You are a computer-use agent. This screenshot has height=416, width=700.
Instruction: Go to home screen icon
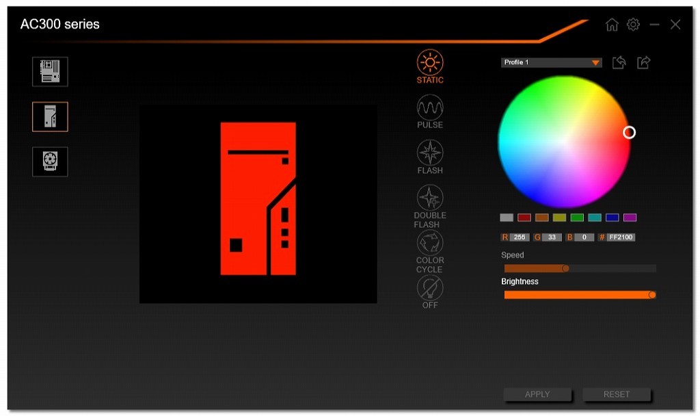point(612,25)
